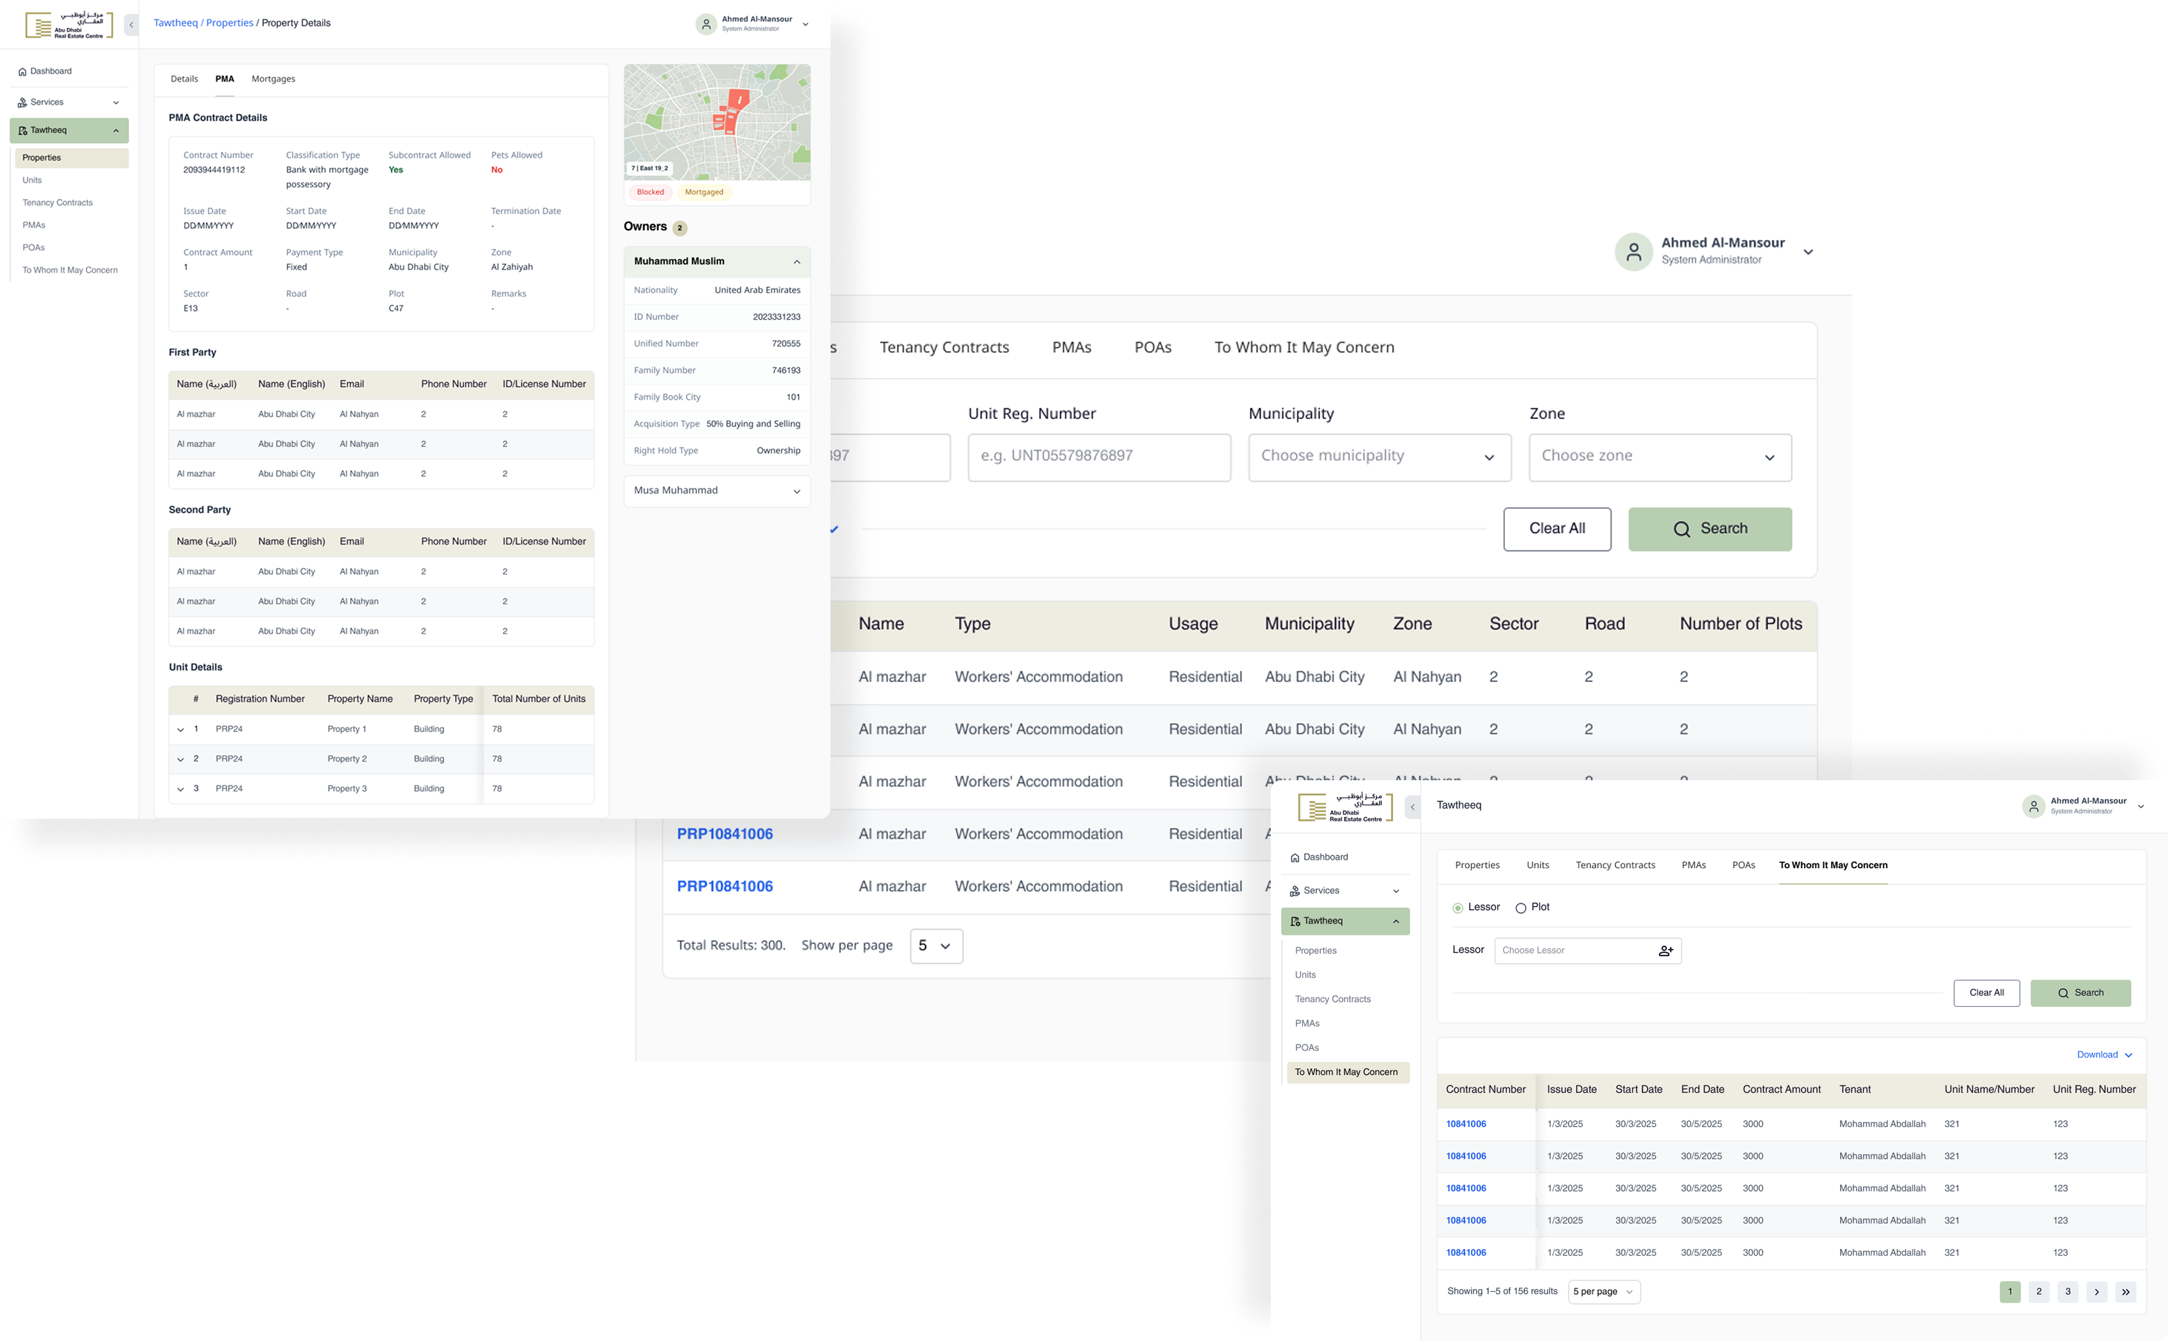The height and width of the screenshot is (1341, 2168).
Task: Click the large user avatar in Properties list window
Action: point(1633,252)
